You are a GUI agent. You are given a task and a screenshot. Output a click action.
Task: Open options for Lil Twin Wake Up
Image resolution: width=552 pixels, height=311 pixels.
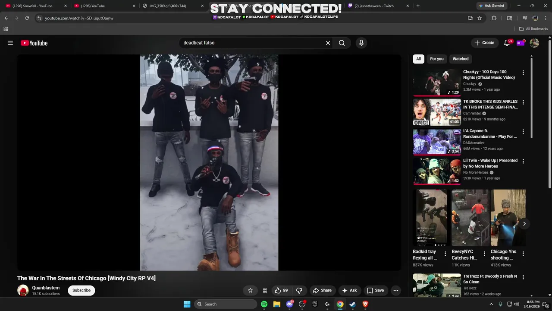pos(523,161)
